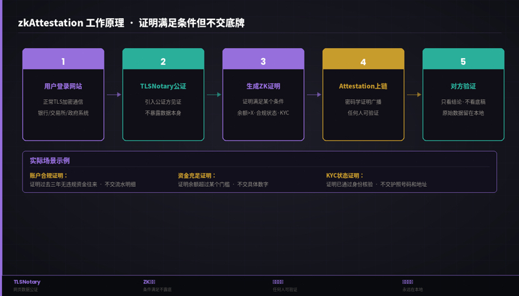This screenshot has width=519, height=296.
Task: Click the gold step 4 number header
Action: 363,60
